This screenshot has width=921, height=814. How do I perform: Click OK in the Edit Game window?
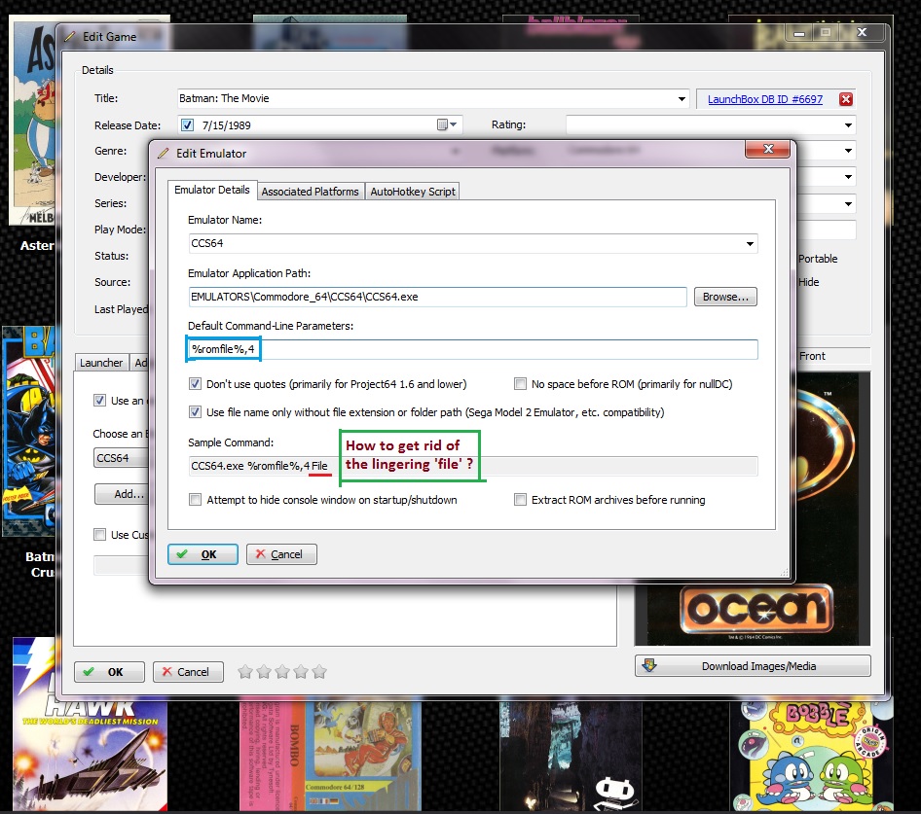(x=109, y=672)
